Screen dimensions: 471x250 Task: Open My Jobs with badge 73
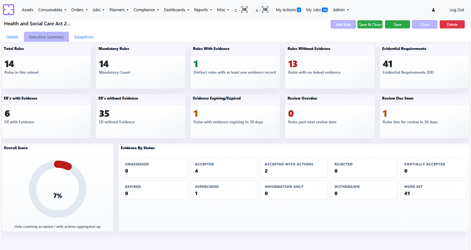pos(317,10)
